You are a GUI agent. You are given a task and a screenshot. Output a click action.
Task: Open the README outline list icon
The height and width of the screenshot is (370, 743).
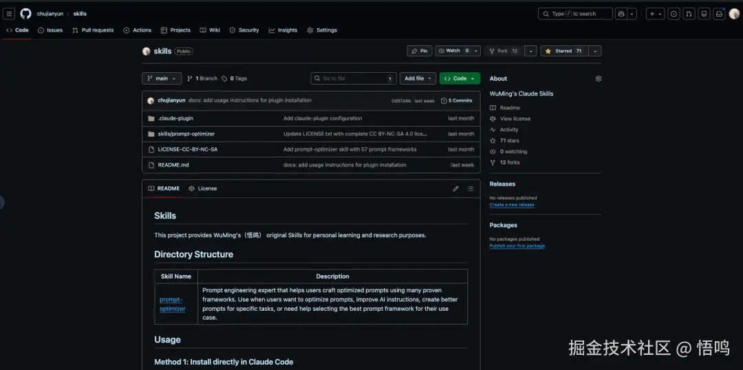click(x=470, y=188)
